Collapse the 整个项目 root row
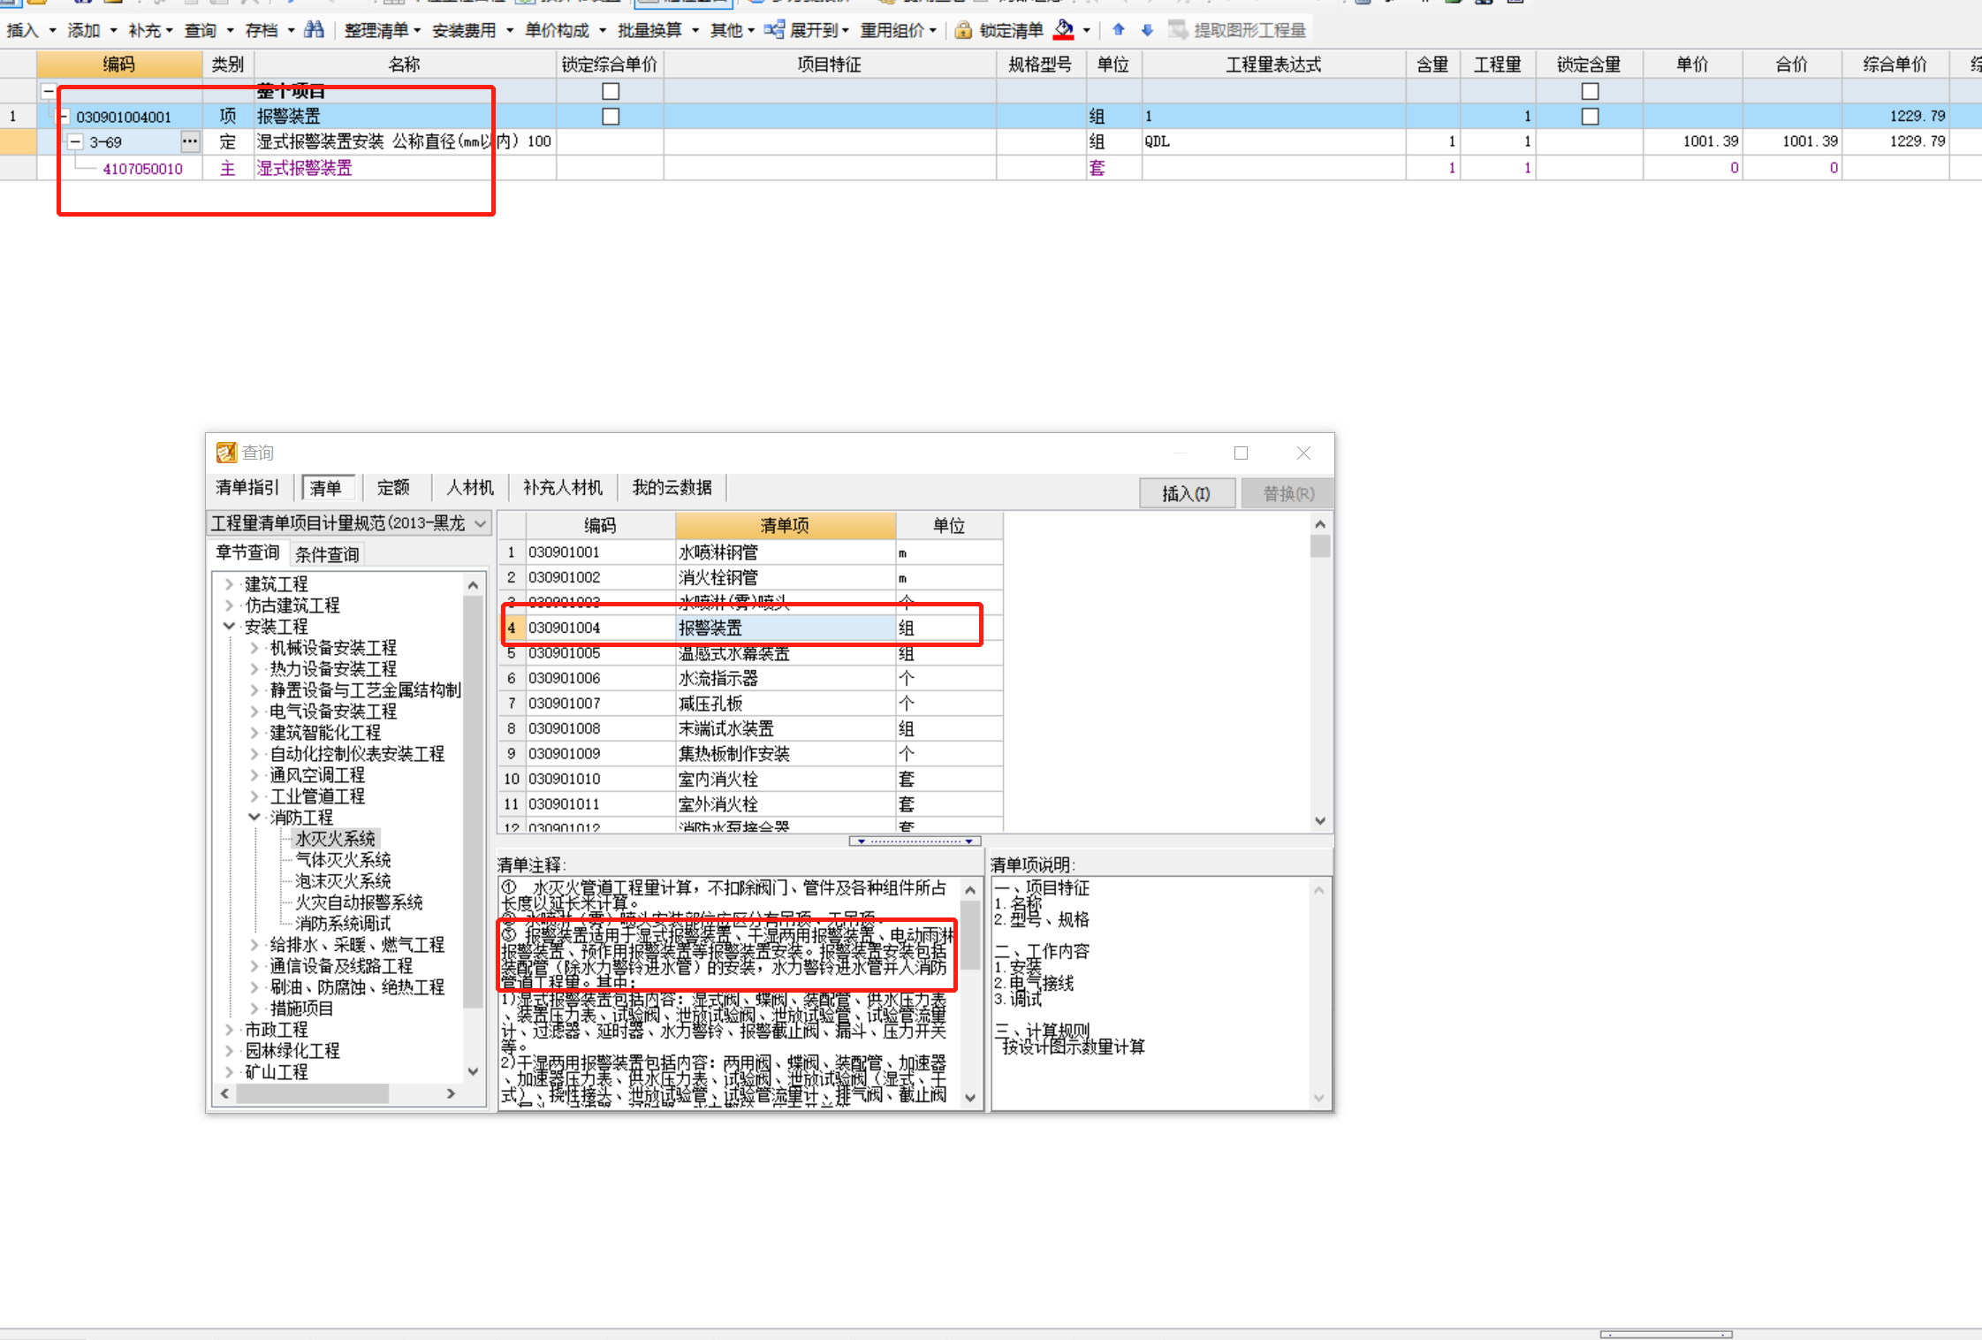1982x1340 pixels. 49,91
